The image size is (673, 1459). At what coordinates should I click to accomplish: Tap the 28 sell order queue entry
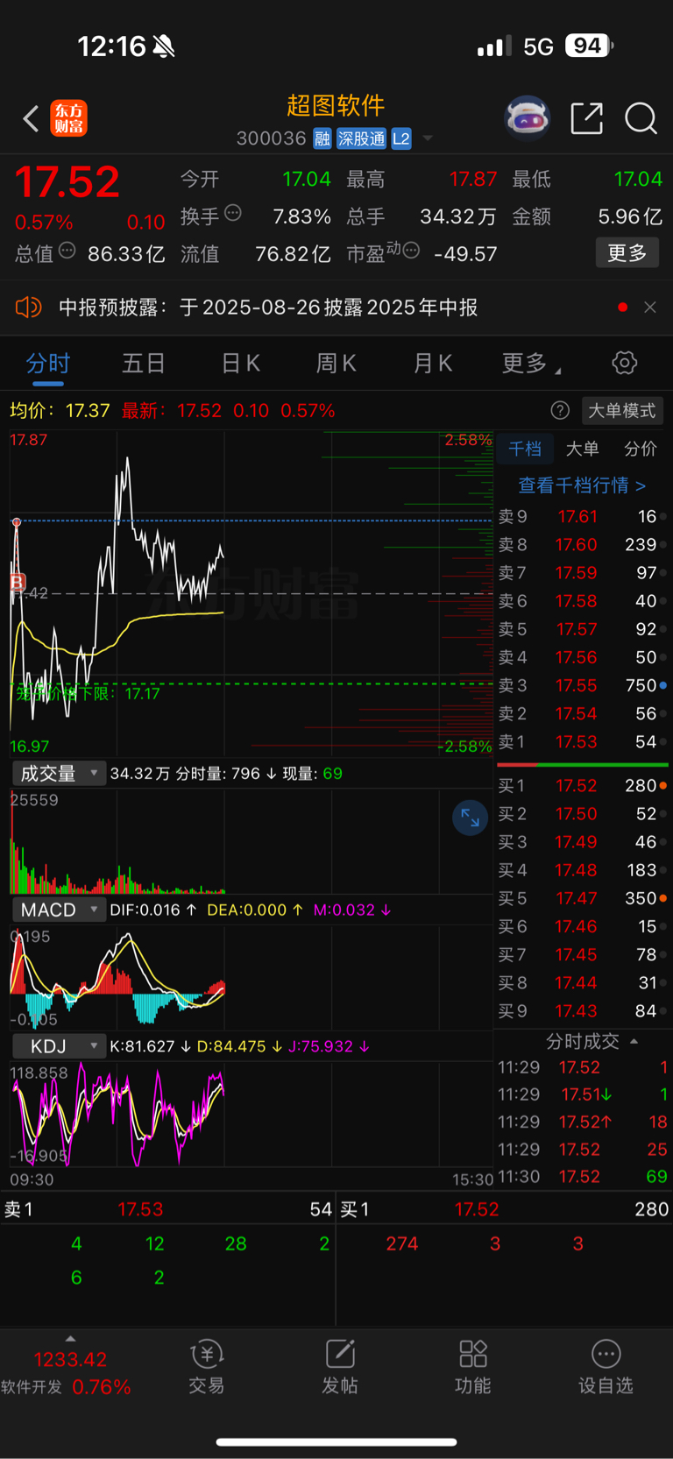click(x=236, y=1243)
